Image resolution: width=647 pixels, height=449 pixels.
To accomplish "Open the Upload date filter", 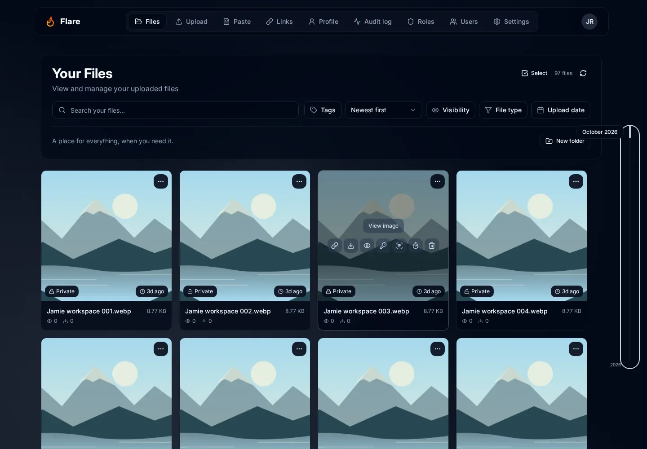I will (561, 110).
